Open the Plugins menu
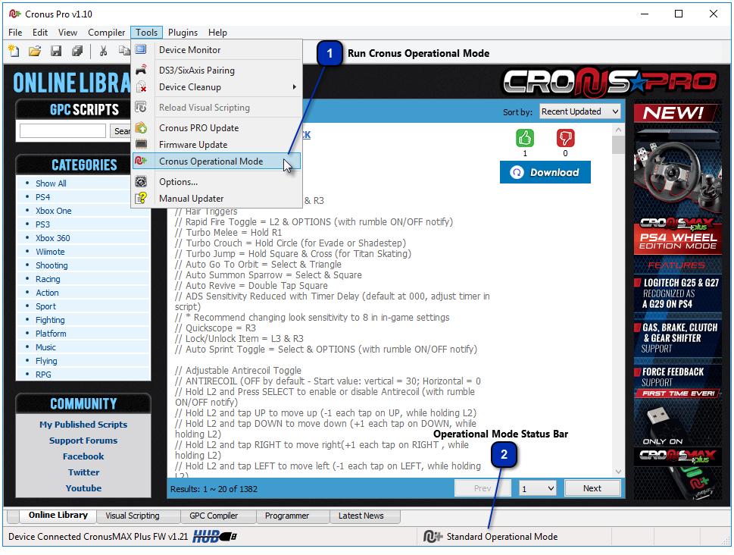Viewport: 734px width, 555px height. click(x=183, y=33)
